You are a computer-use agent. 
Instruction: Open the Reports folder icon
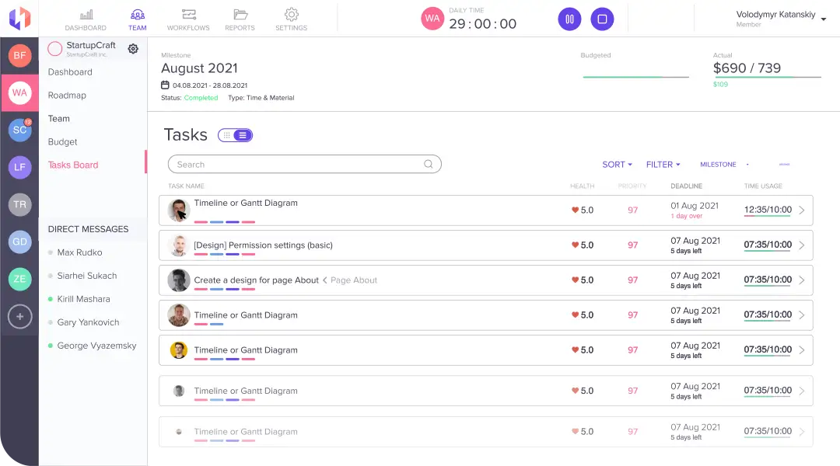point(240,15)
